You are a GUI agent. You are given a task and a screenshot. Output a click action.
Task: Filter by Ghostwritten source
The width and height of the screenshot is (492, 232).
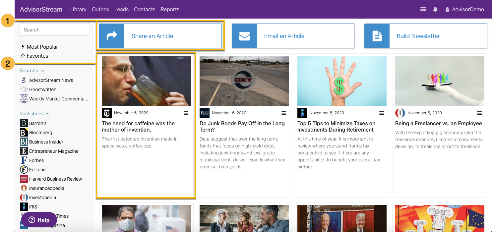click(43, 89)
